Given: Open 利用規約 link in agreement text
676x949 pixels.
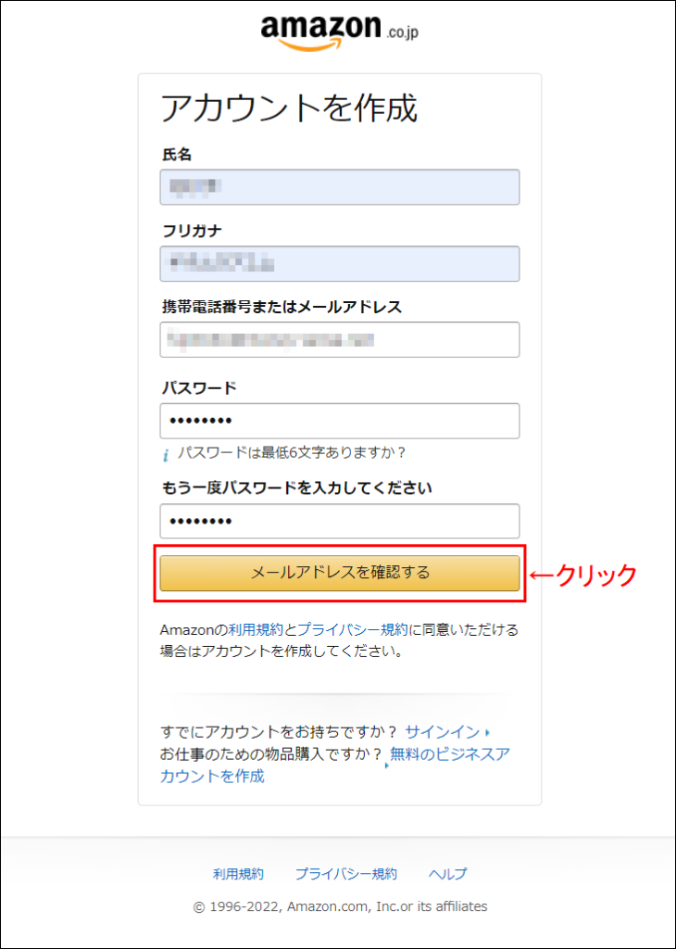Looking at the screenshot, I should pyautogui.click(x=256, y=630).
